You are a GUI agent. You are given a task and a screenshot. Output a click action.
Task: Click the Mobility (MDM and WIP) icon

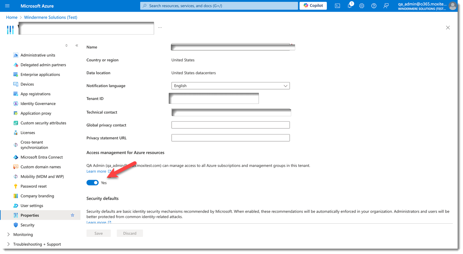(16, 176)
